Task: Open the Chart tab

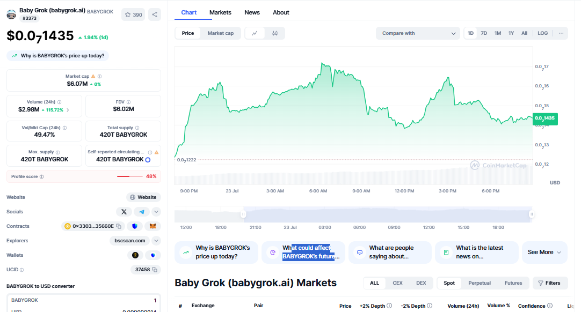Action: [x=188, y=12]
